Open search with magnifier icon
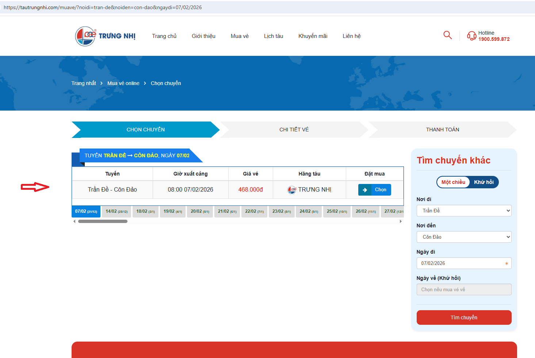The width and height of the screenshot is (535, 358). (x=447, y=35)
